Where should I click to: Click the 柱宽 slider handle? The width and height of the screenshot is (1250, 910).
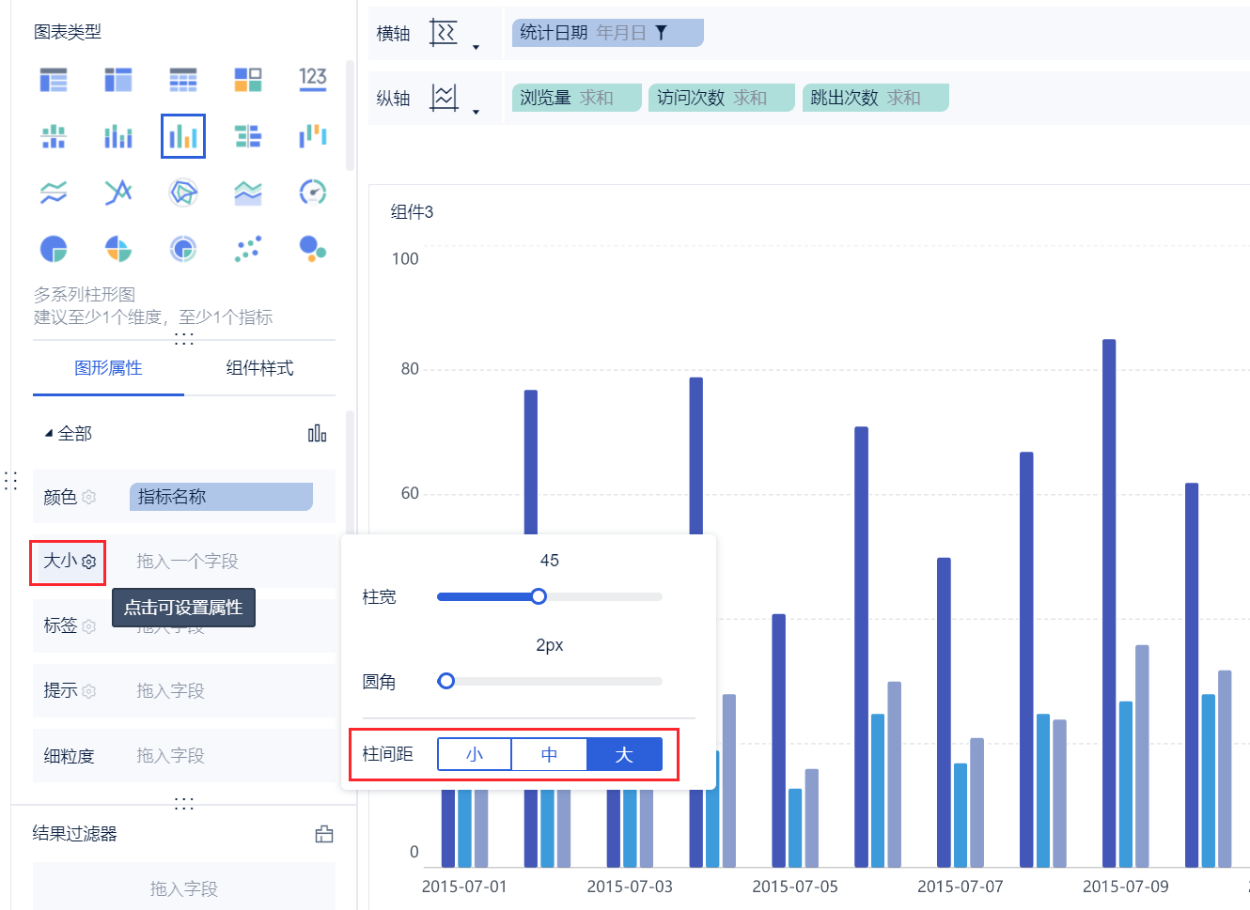[x=539, y=596]
